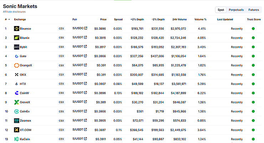Click the OKX exchange logo icon
The image size is (264, 143).
16,75
